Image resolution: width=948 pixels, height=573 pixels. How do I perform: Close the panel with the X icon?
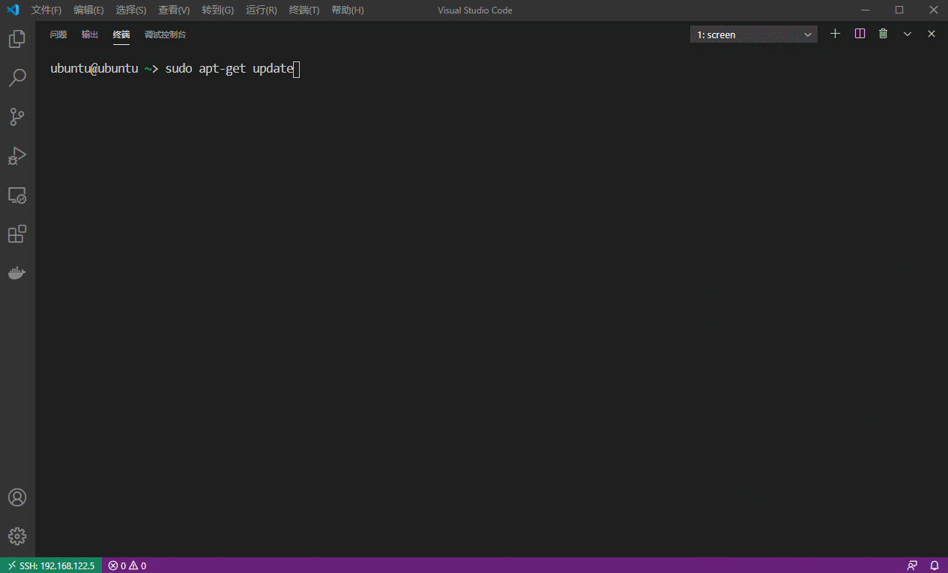point(932,34)
